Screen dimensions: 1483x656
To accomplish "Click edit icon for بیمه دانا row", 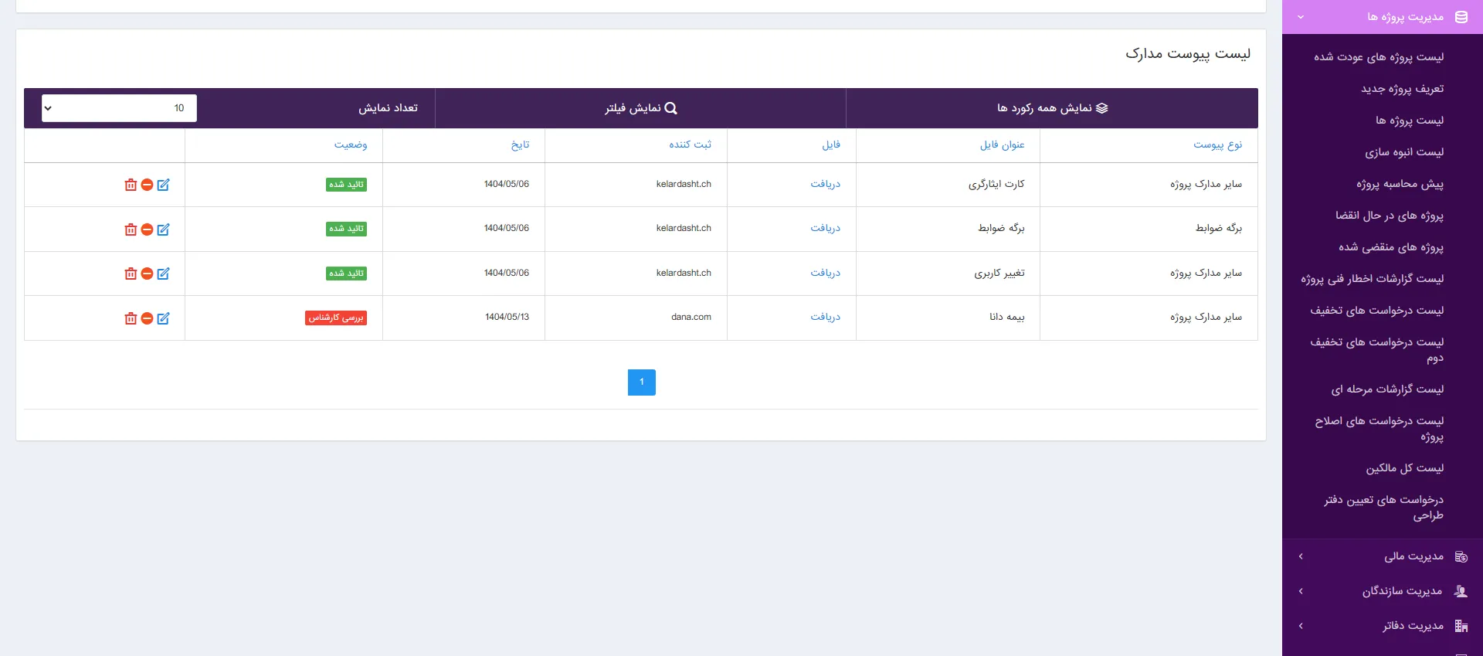I will click(x=163, y=318).
